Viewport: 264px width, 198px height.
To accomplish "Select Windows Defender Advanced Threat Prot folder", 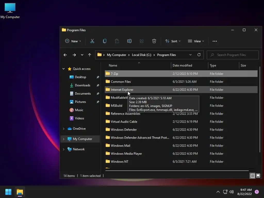I will (181, 138).
